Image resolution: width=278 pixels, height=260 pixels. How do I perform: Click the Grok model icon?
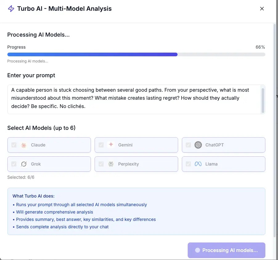pos(24,164)
